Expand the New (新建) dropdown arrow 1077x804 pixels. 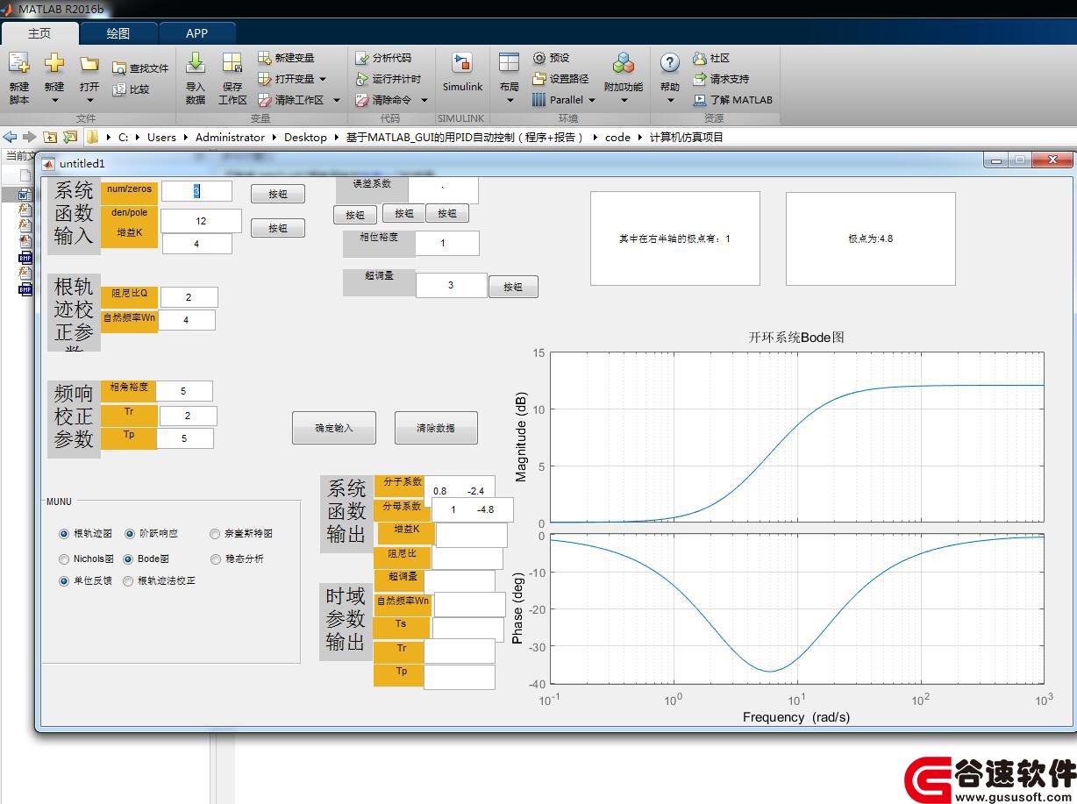click(x=54, y=101)
